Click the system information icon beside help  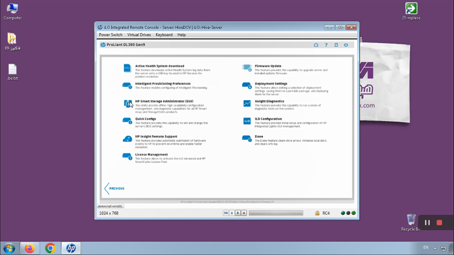coord(336,45)
